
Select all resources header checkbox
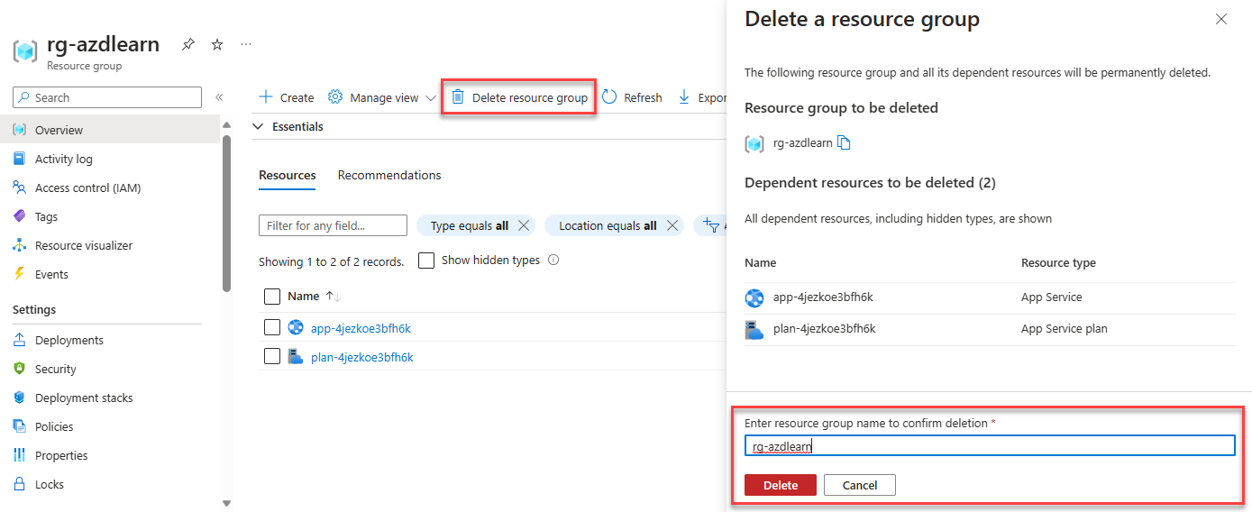point(271,296)
